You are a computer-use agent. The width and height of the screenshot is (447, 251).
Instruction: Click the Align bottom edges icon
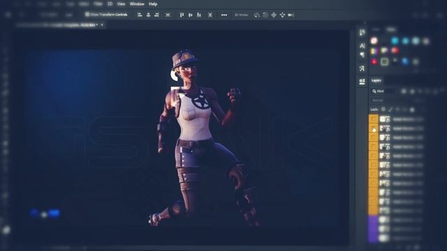pyautogui.click(x=199, y=15)
